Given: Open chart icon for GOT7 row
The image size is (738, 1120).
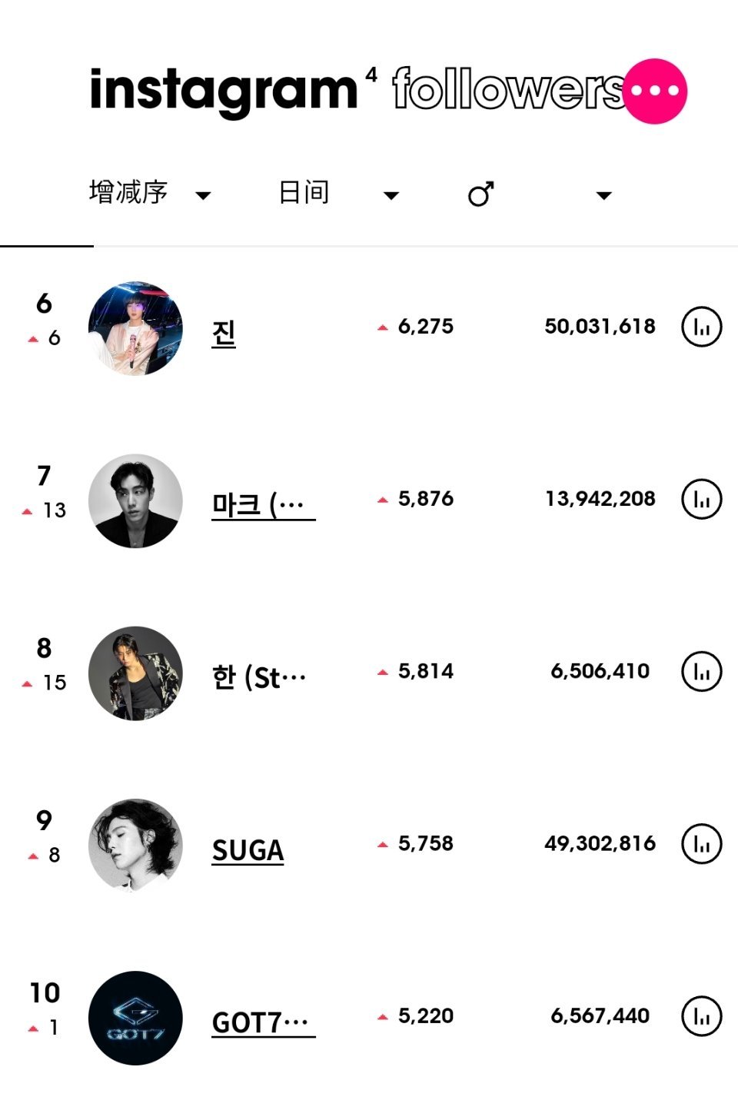Looking at the screenshot, I should click(x=701, y=1015).
